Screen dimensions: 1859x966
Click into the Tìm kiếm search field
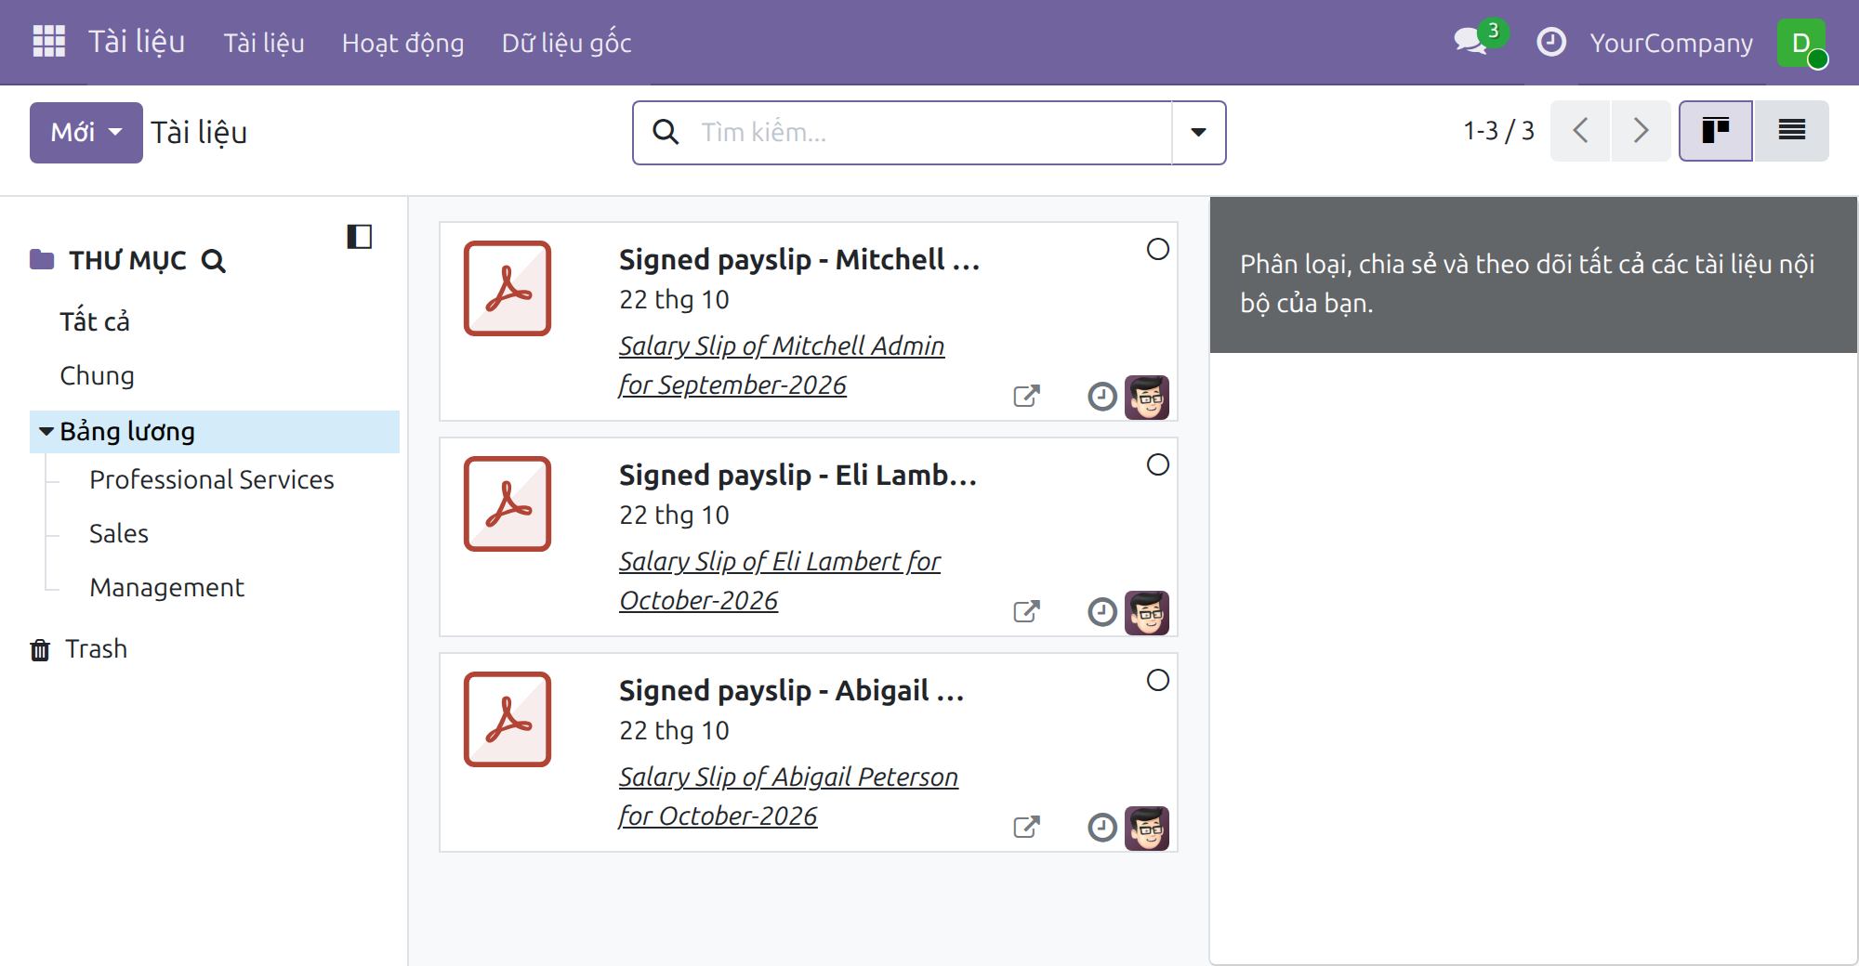(x=929, y=133)
